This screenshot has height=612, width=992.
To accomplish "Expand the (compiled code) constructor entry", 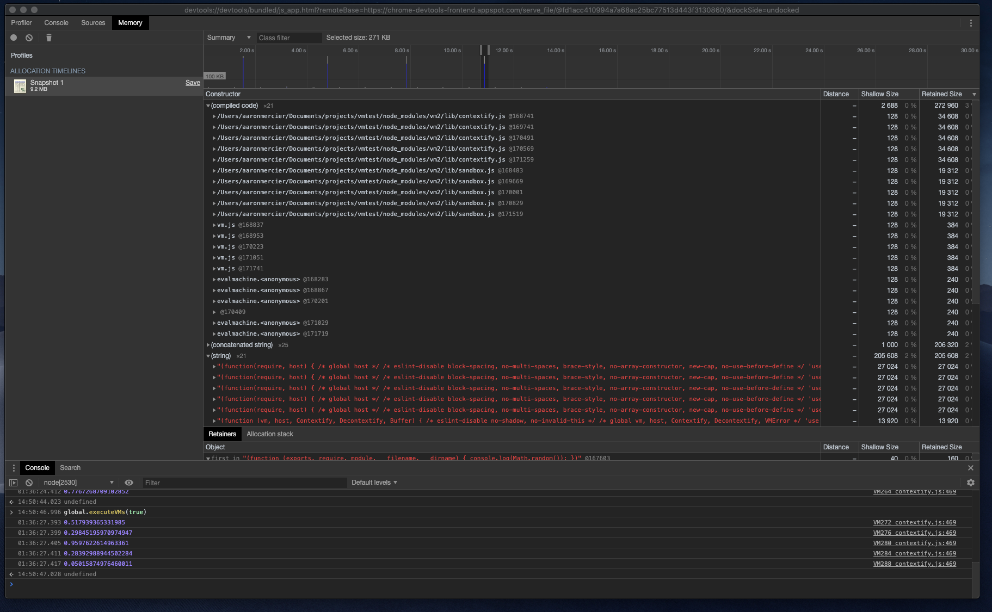I will pos(208,105).
